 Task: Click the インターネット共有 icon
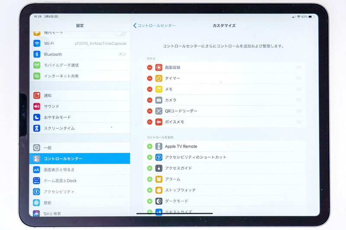(37, 76)
